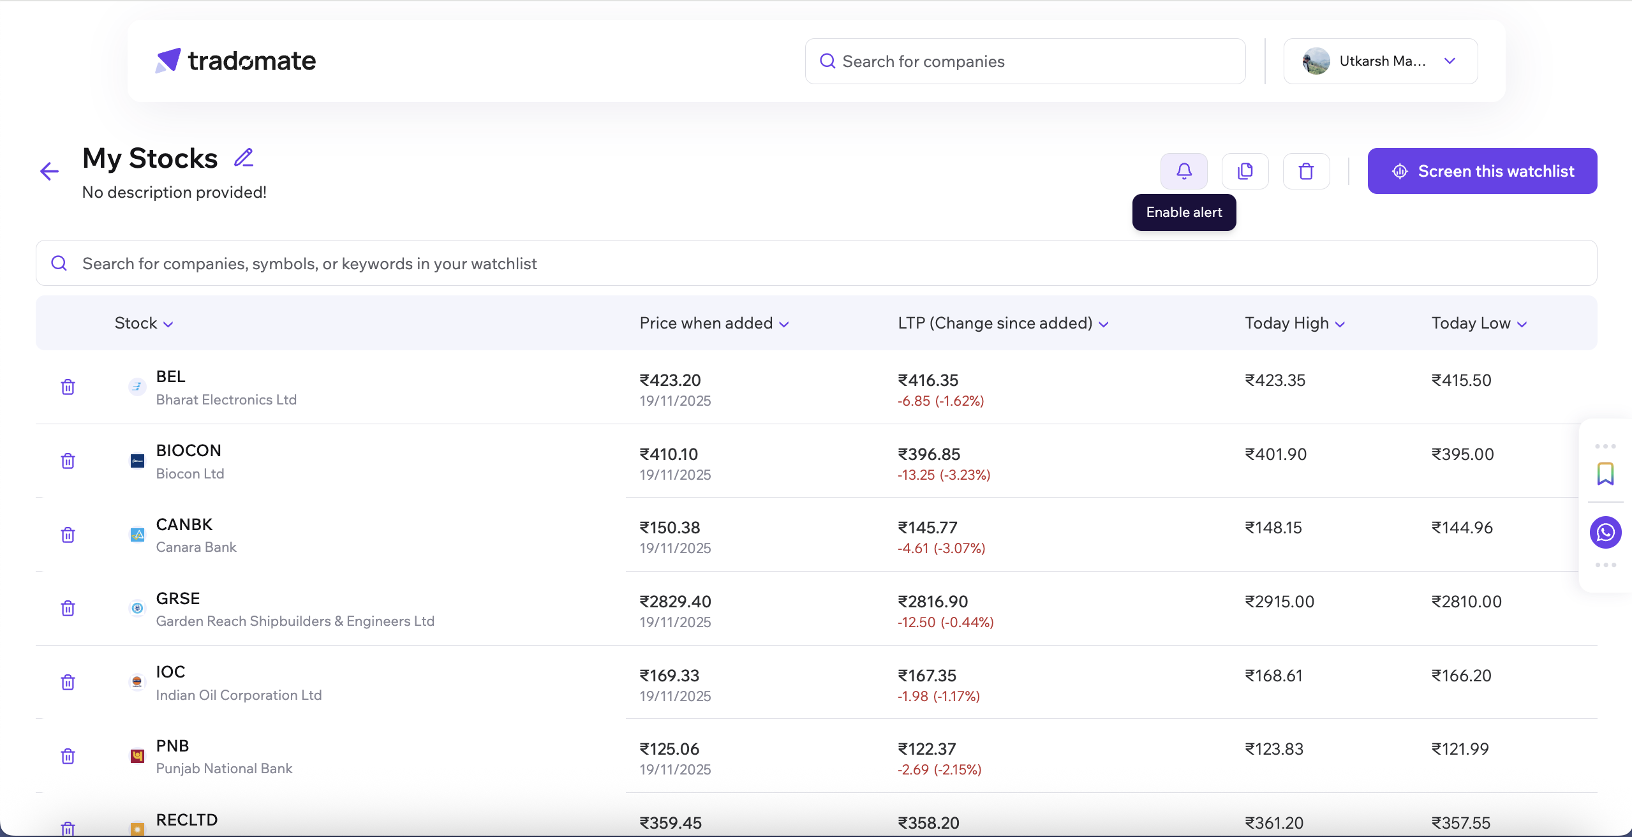Click the delete watchlist trash icon in header
1632x837 pixels.
point(1306,171)
